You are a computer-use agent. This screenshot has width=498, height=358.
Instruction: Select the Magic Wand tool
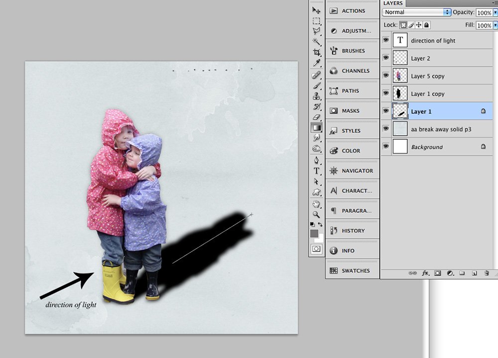pyautogui.click(x=316, y=42)
